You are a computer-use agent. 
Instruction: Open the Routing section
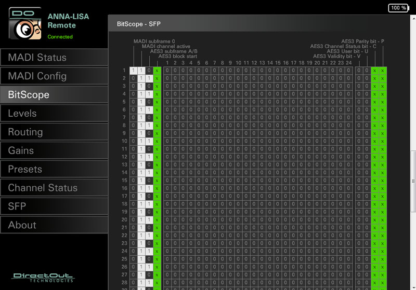(54, 132)
